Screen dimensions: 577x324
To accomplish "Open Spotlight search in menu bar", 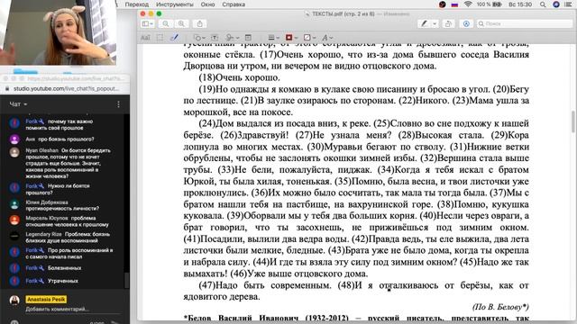I will (x=543, y=4).
